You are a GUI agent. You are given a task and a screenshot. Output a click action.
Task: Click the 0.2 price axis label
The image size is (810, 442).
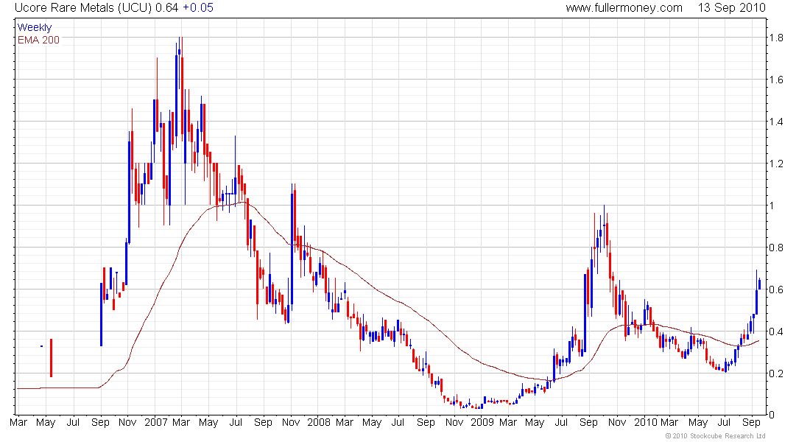coord(776,373)
